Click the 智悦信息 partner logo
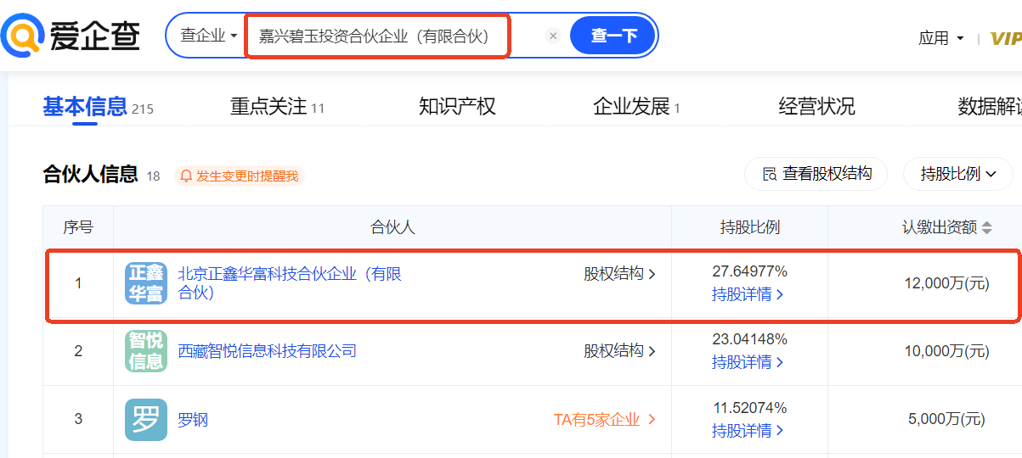 pyautogui.click(x=146, y=351)
